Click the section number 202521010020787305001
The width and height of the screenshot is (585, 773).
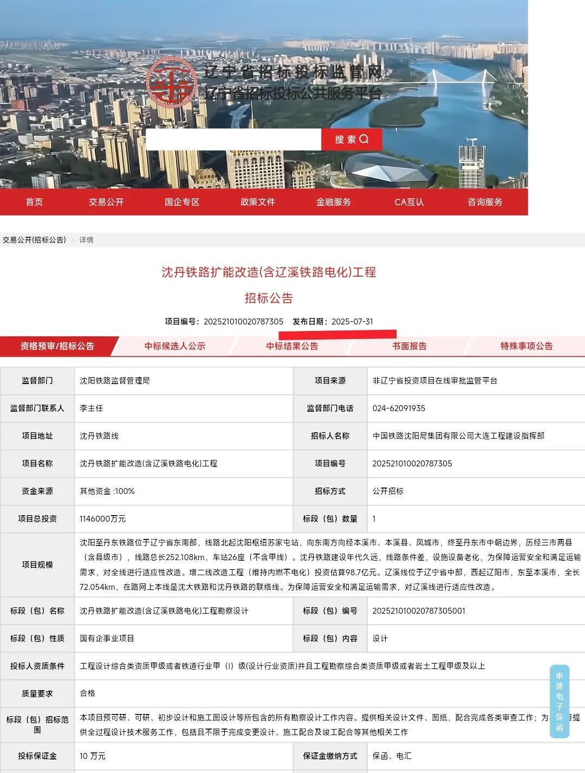tap(419, 611)
